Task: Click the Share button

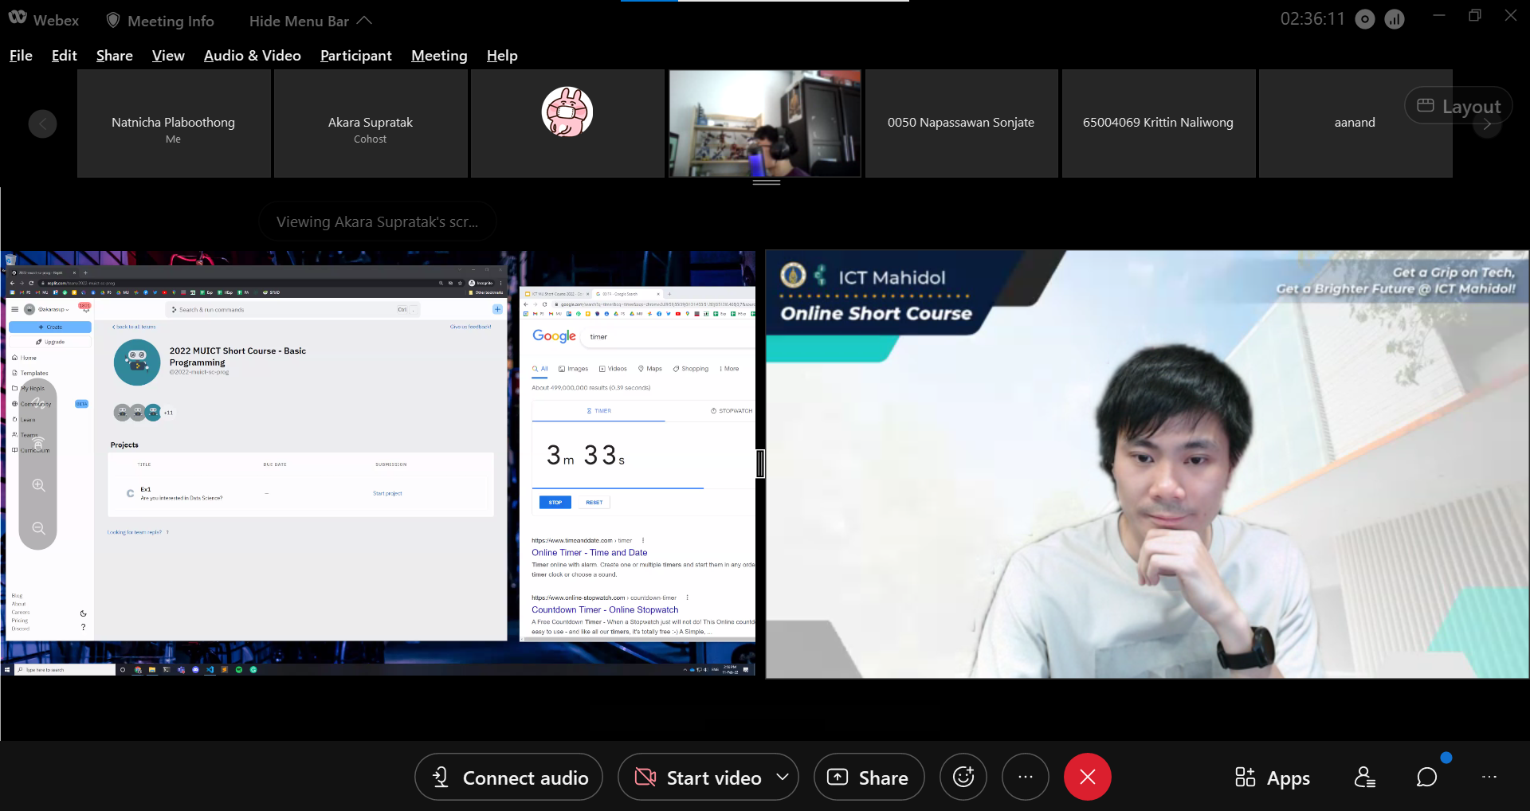Action: pos(869,778)
